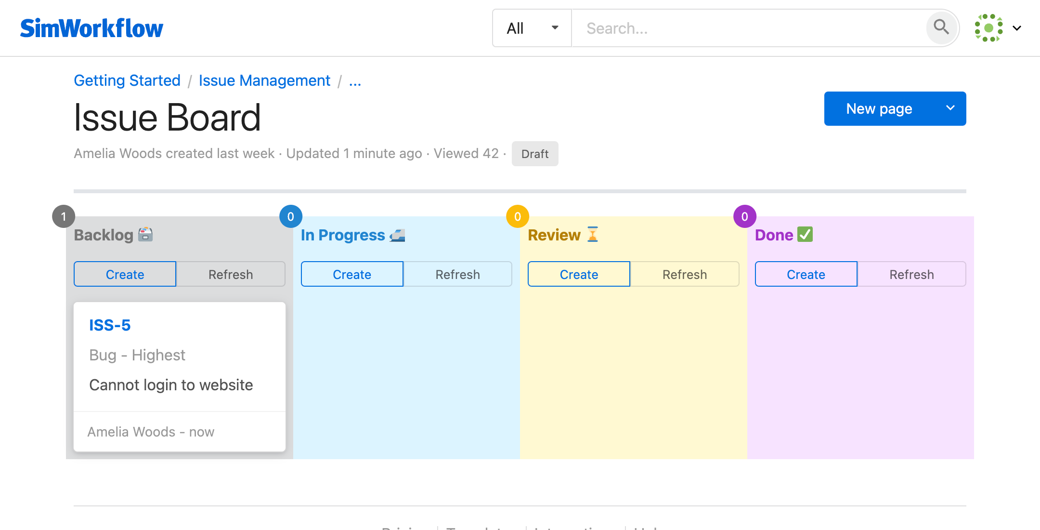This screenshot has width=1040, height=530.
Task: Refresh the In Progress column
Action: coord(457,274)
